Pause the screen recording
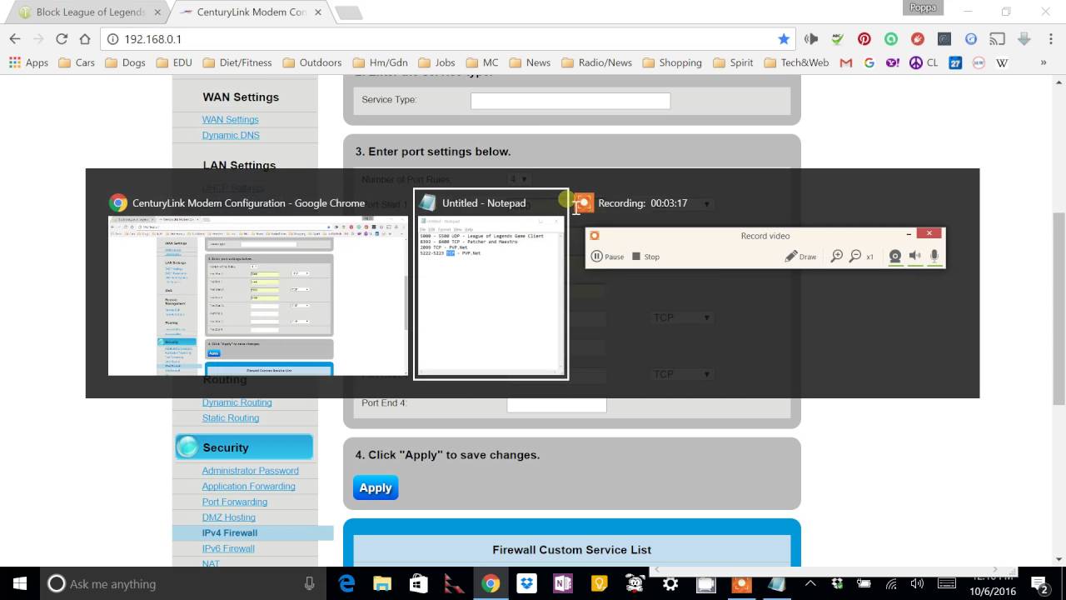Screen dimensions: 1066x600 tap(607, 257)
